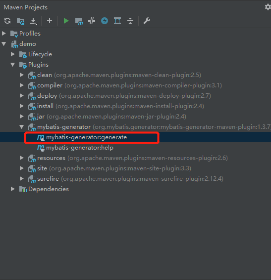Select the 'Dependencies' label
Screen dimensions: 271x280
[49, 189]
